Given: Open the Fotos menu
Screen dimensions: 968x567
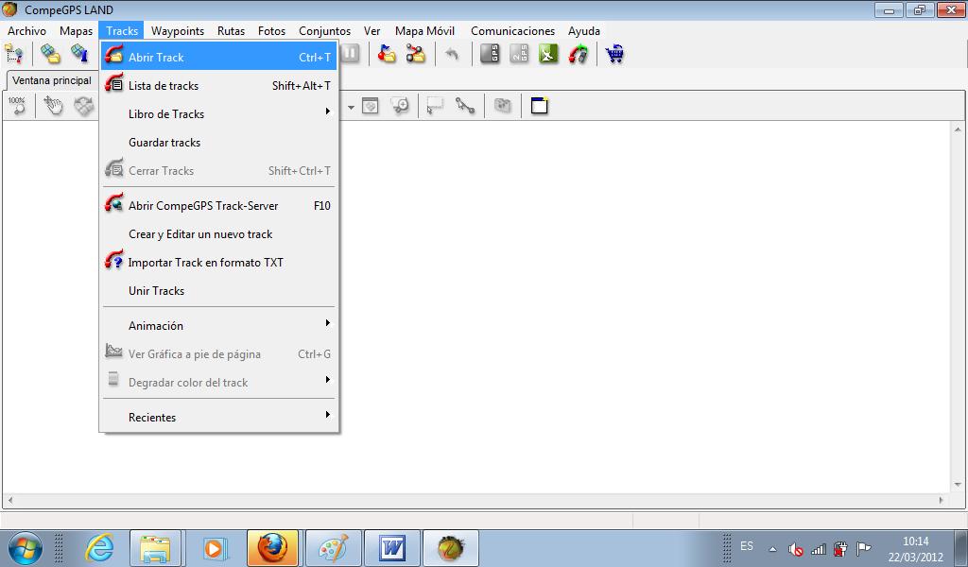Looking at the screenshot, I should 271,31.
